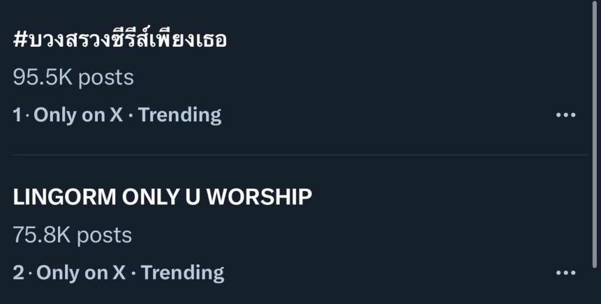Click the rank number 1 of the top trend

tap(17, 115)
